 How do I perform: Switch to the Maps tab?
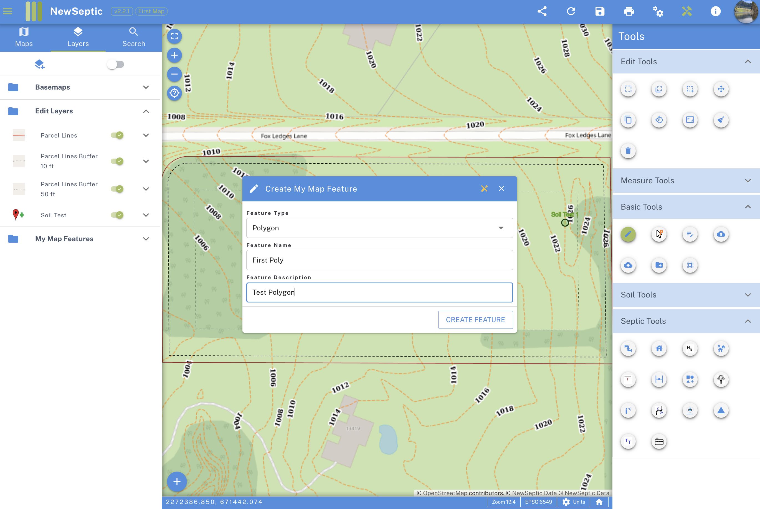click(x=24, y=37)
